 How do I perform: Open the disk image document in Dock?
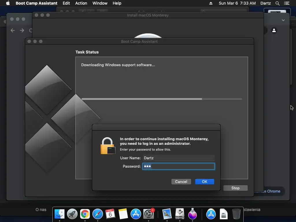tap(223, 214)
